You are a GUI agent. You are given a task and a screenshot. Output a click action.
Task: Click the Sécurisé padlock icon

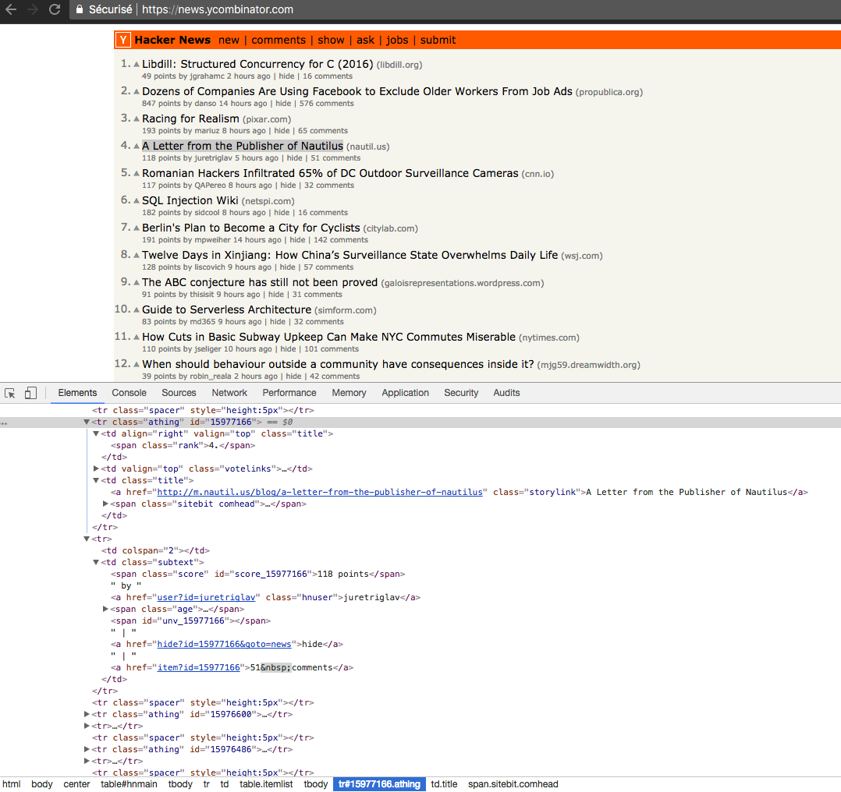coord(78,9)
